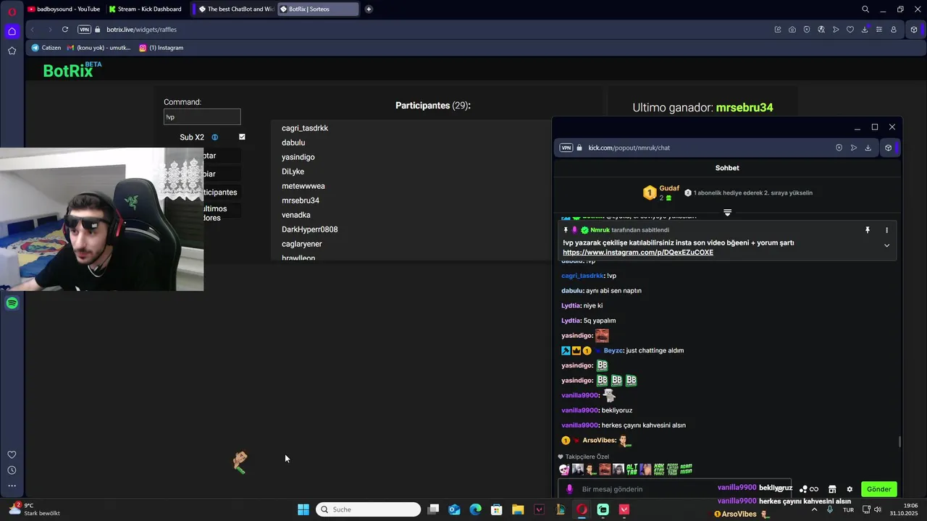
Task: Click botrix.live address bar URL
Action: coord(141,30)
